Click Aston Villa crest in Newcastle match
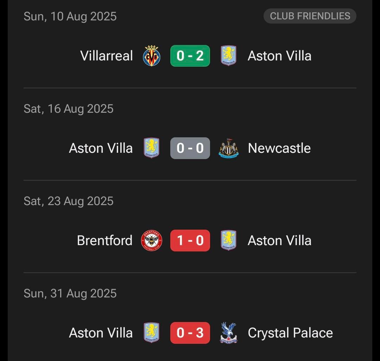380x361 pixels. (x=152, y=148)
